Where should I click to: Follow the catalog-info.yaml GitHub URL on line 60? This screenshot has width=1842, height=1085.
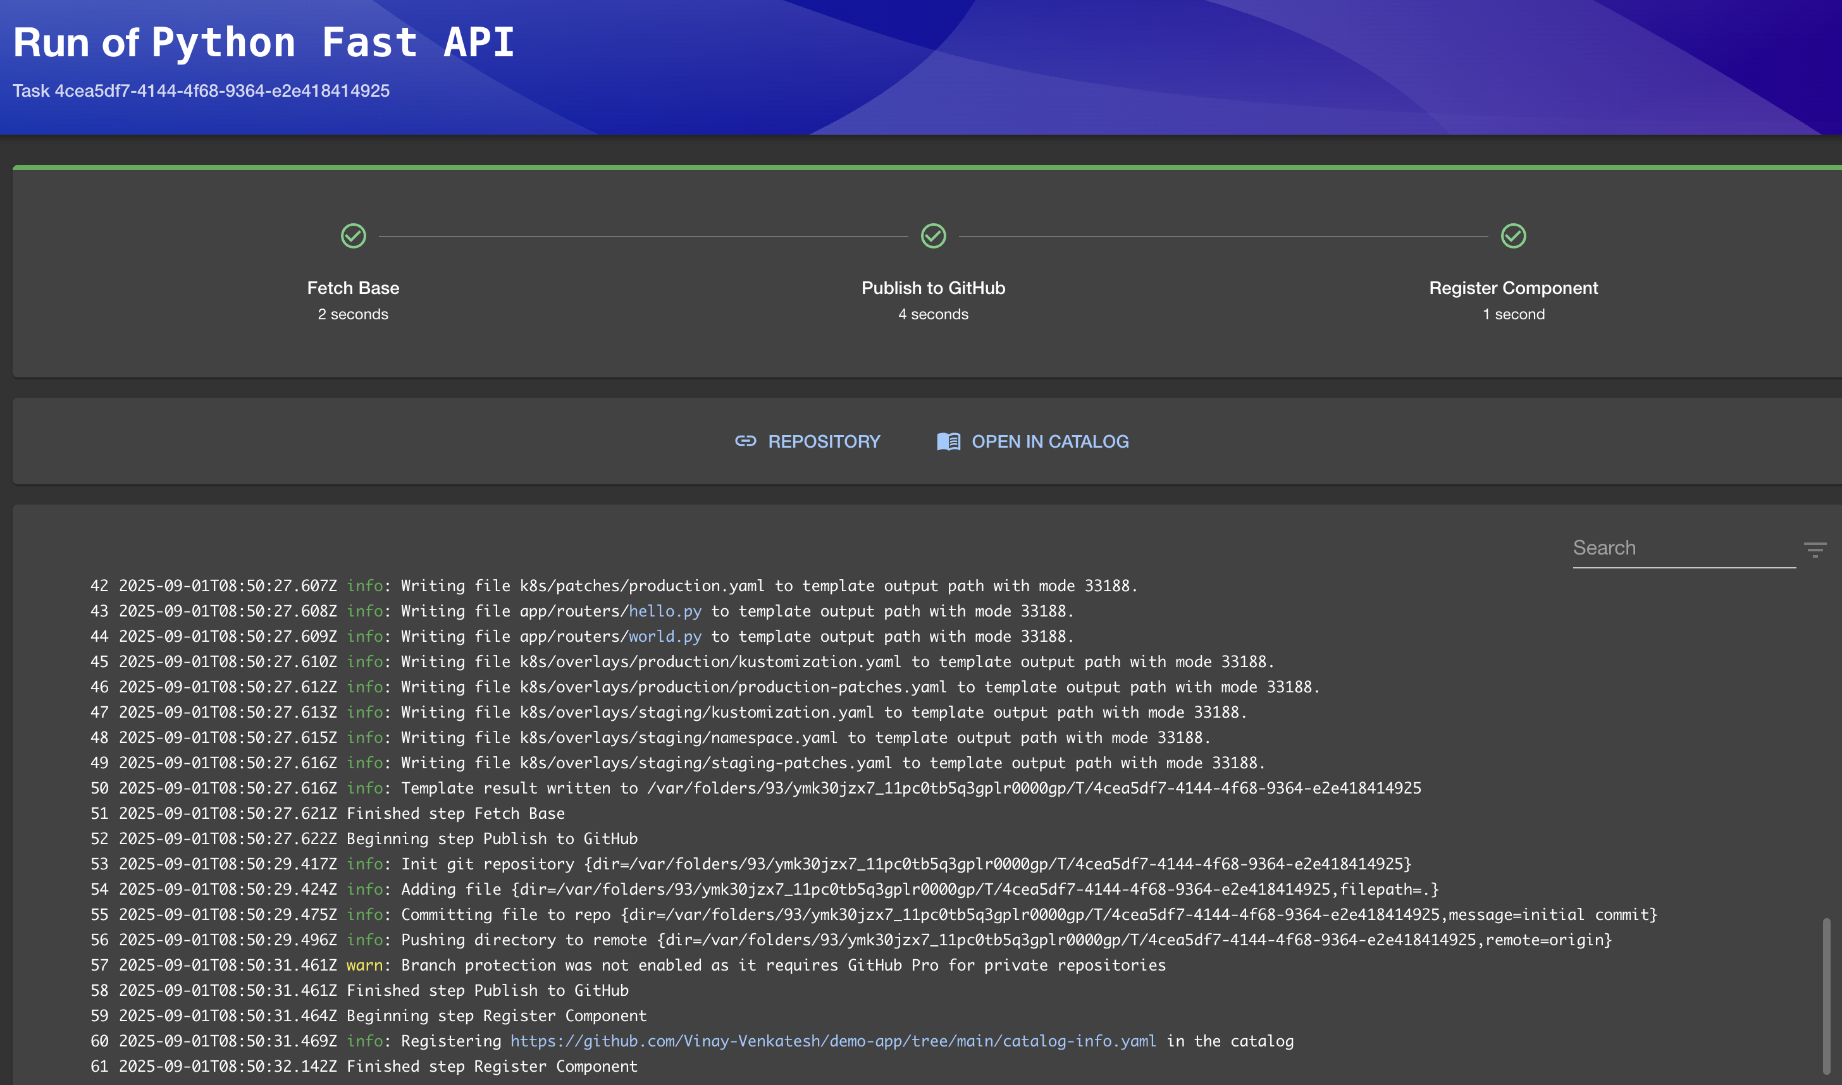click(x=834, y=1040)
